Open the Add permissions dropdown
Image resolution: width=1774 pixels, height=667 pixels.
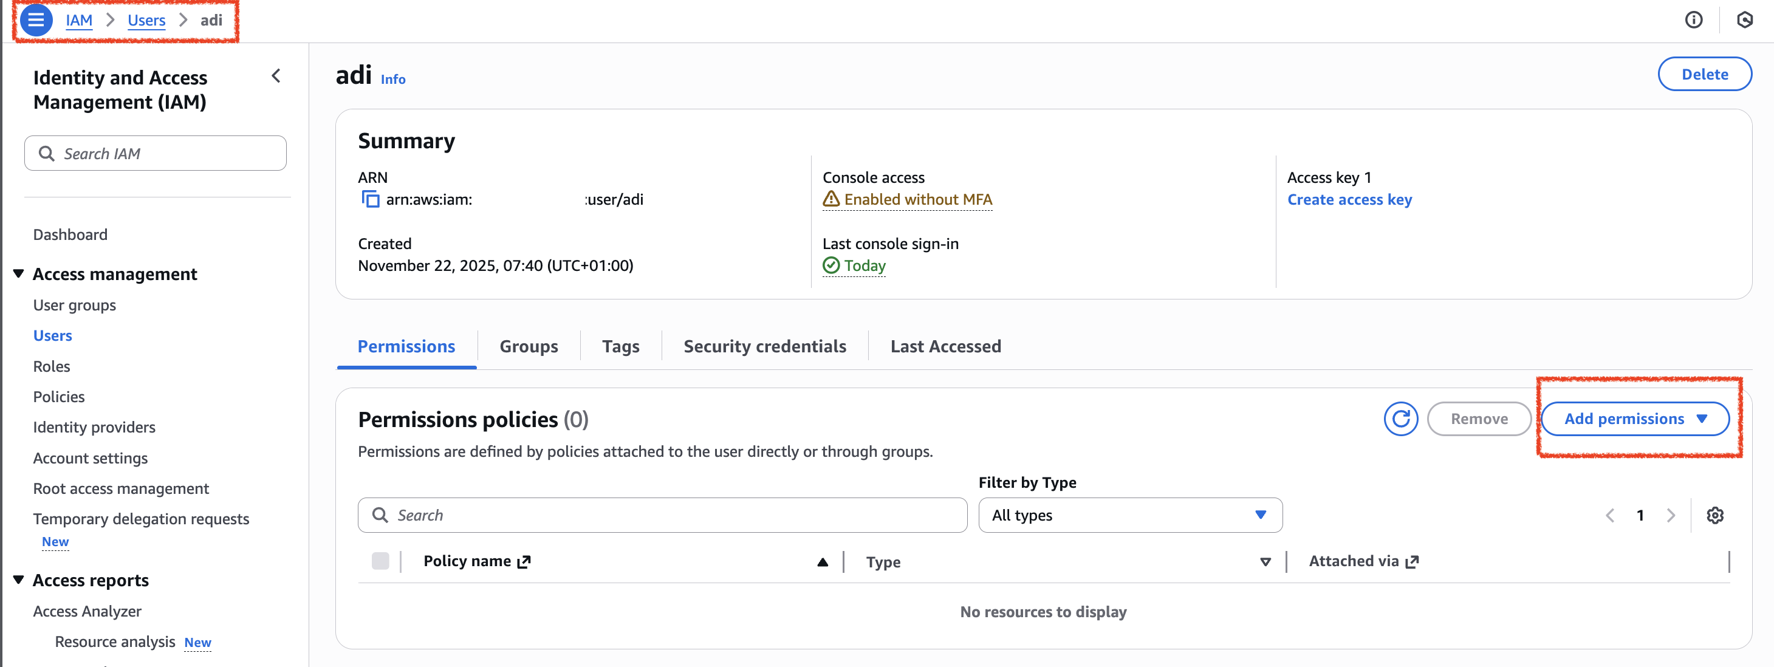pyautogui.click(x=1635, y=419)
